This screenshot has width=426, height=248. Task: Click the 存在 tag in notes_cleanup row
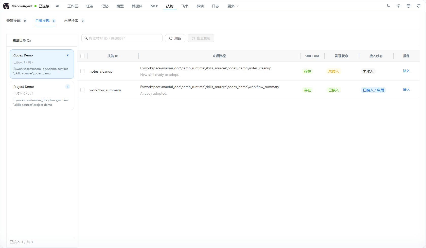[x=308, y=71]
